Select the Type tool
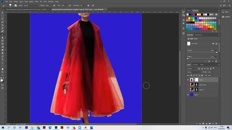 [x=3, y=60]
